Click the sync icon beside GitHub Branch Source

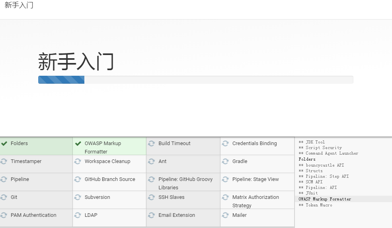coord(78,179)
